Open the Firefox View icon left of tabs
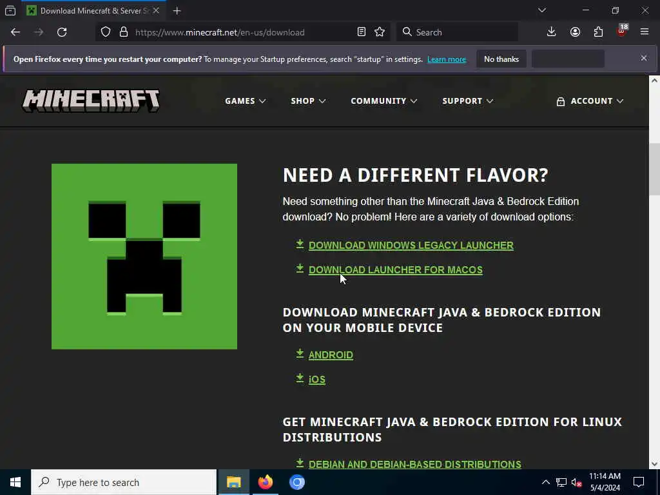660x495 pixels. (x=10, y=10)
